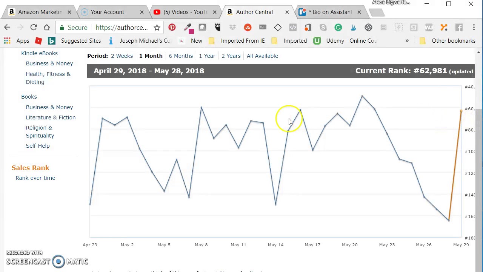Open the spiral knot extension icon

[368, 27]
